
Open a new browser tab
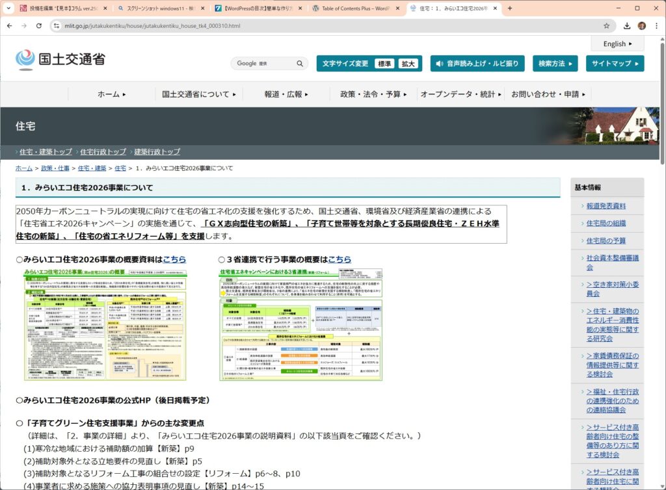(x=509, y=8)
